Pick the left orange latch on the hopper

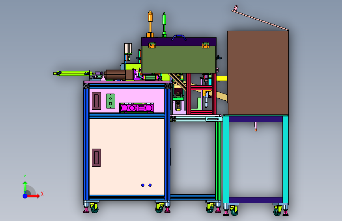[x=152, y=45]
